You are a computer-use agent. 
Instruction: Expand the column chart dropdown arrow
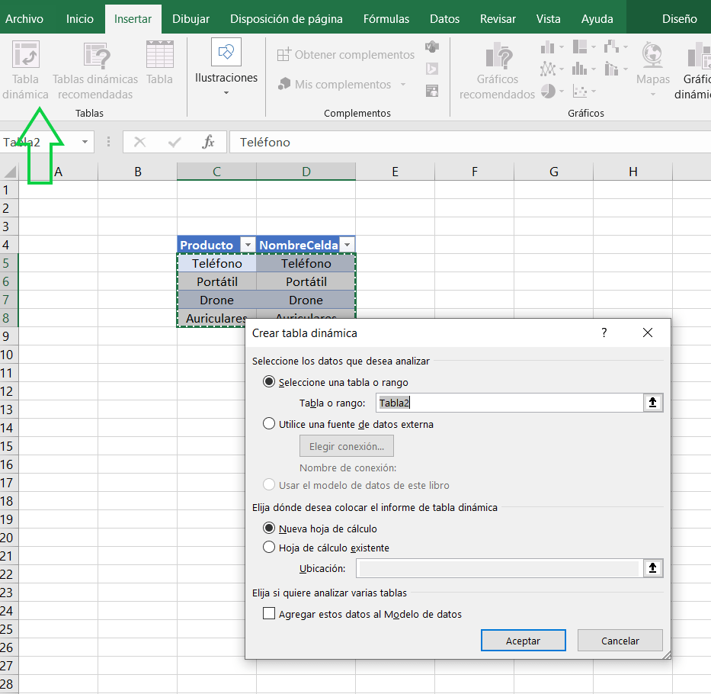pos(562,47)
